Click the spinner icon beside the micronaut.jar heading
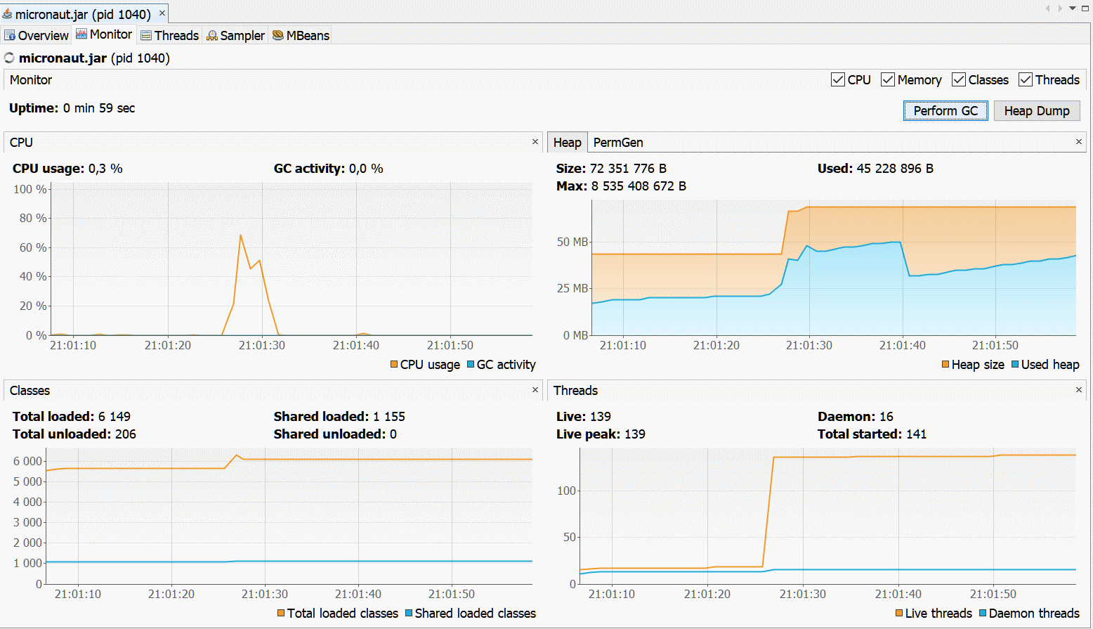The width and height of the screenshot is (1093, 629). [9, 58]
